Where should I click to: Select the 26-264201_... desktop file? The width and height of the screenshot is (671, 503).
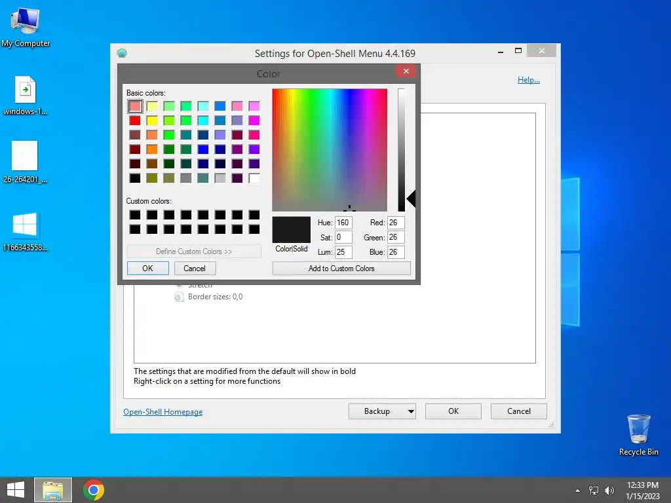[x=25, y=162]
